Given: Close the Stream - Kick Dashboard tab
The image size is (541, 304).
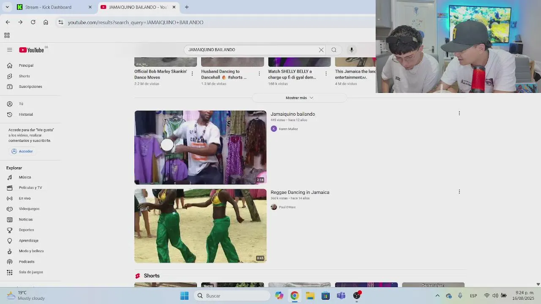Looking at the screenshot, I should [90, 7].
